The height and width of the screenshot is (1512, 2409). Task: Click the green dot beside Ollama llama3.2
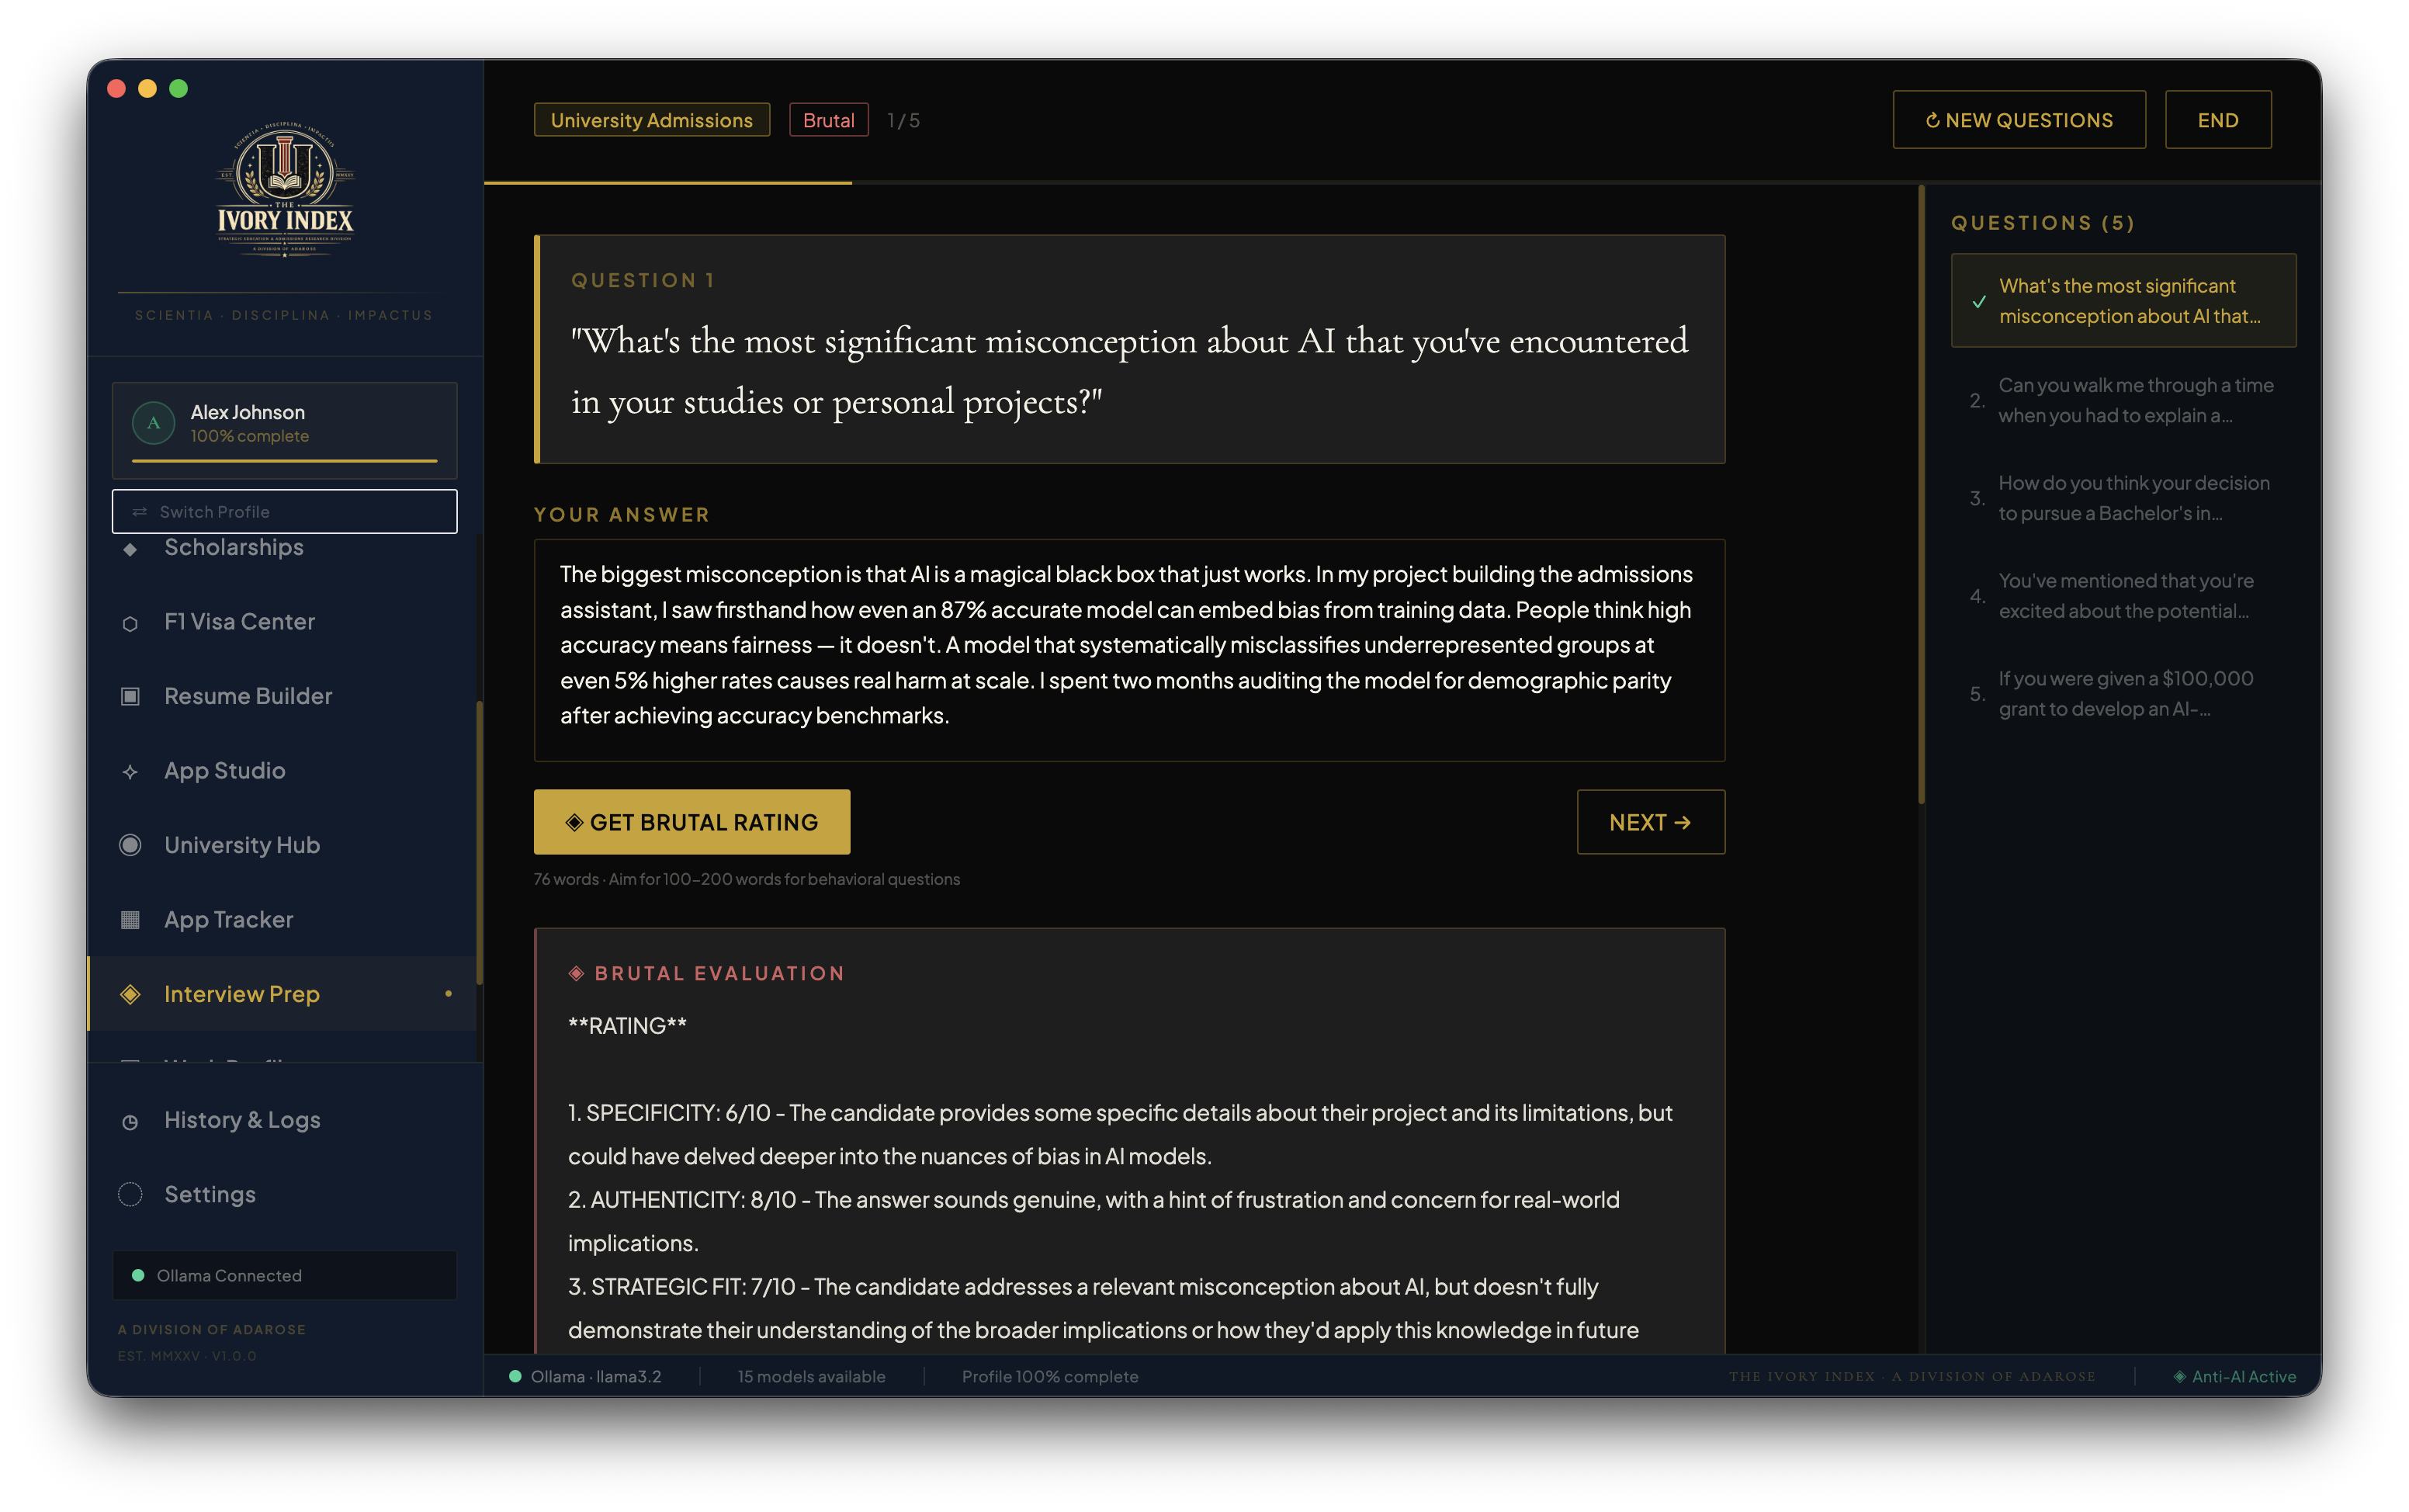click(515, 1376)
